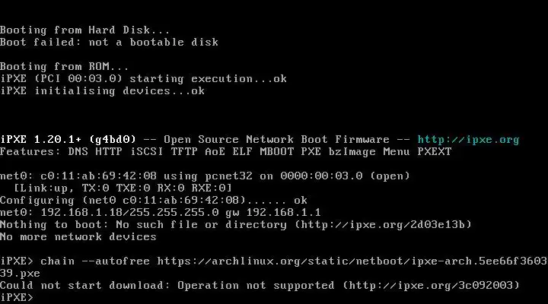Click the "No more network devices" line
548x304 pixels.
tap(78, 236)
